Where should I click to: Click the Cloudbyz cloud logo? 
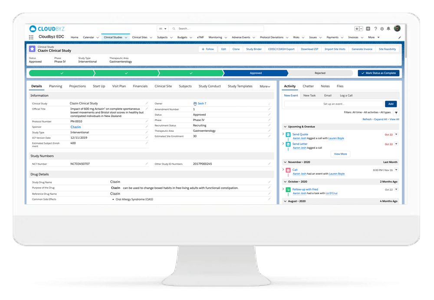[x=33, y=29]
